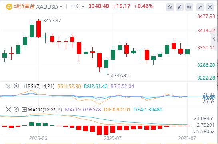Collapse chart with shrink arrows icon
The height and width of the screenshot is (144, 218).
tap(200, 7)
